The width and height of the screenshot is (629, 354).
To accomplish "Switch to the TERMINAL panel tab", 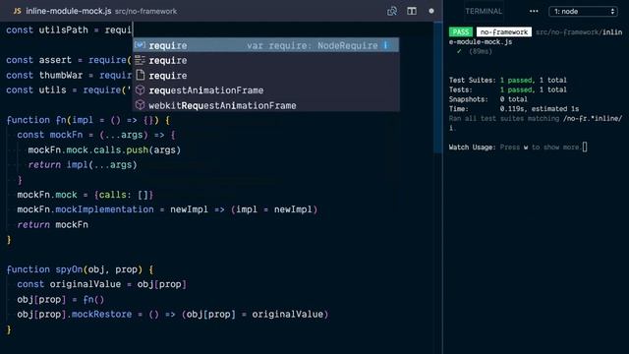I will click(x=484, y=11).
